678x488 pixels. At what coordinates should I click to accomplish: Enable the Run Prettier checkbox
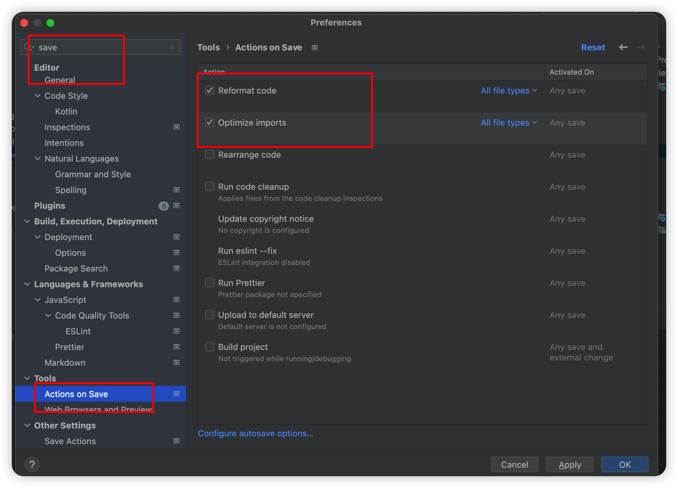tap(210, 283)
